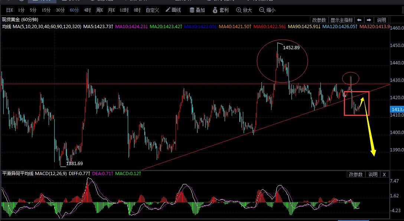404x221 pixels.
Task: Select the 60分 timeframe
Action: coord(74,10)
